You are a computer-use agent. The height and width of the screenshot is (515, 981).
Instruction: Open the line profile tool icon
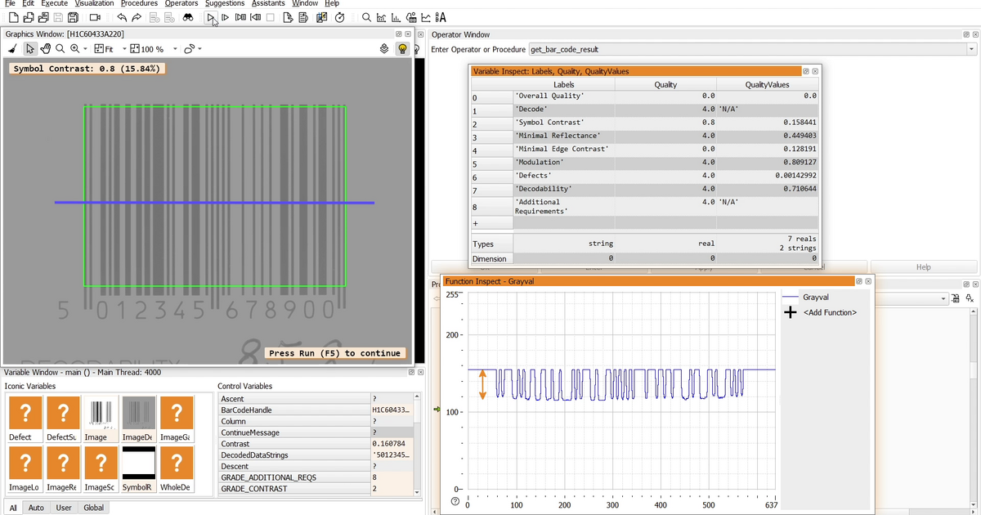tap(426, 17)
